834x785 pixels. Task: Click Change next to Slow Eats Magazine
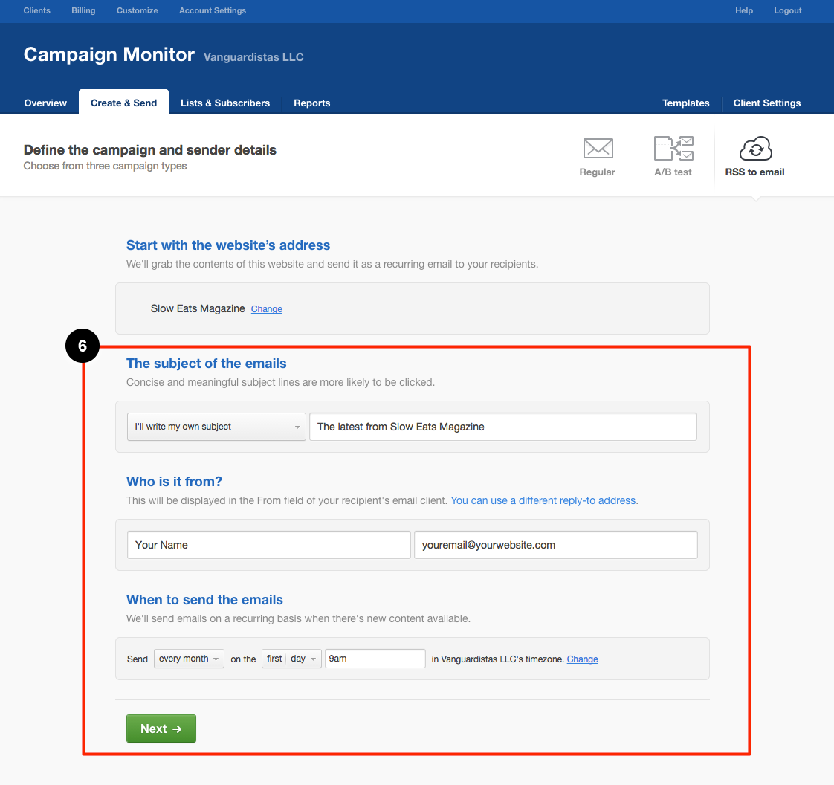click(x=266, y=309)
